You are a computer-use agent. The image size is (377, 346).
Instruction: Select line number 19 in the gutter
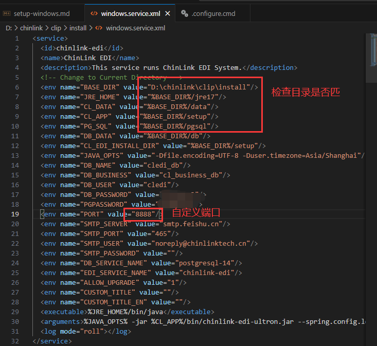click(16, 214)
